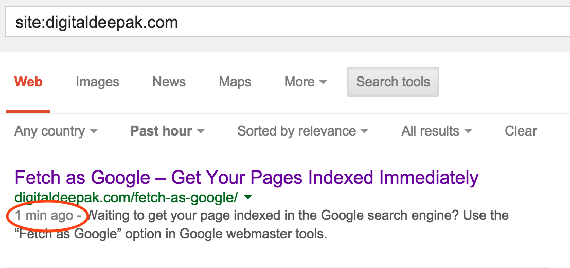Open the Fetch as Google result title
Screen dimensions: 570x268
(246, 178)
